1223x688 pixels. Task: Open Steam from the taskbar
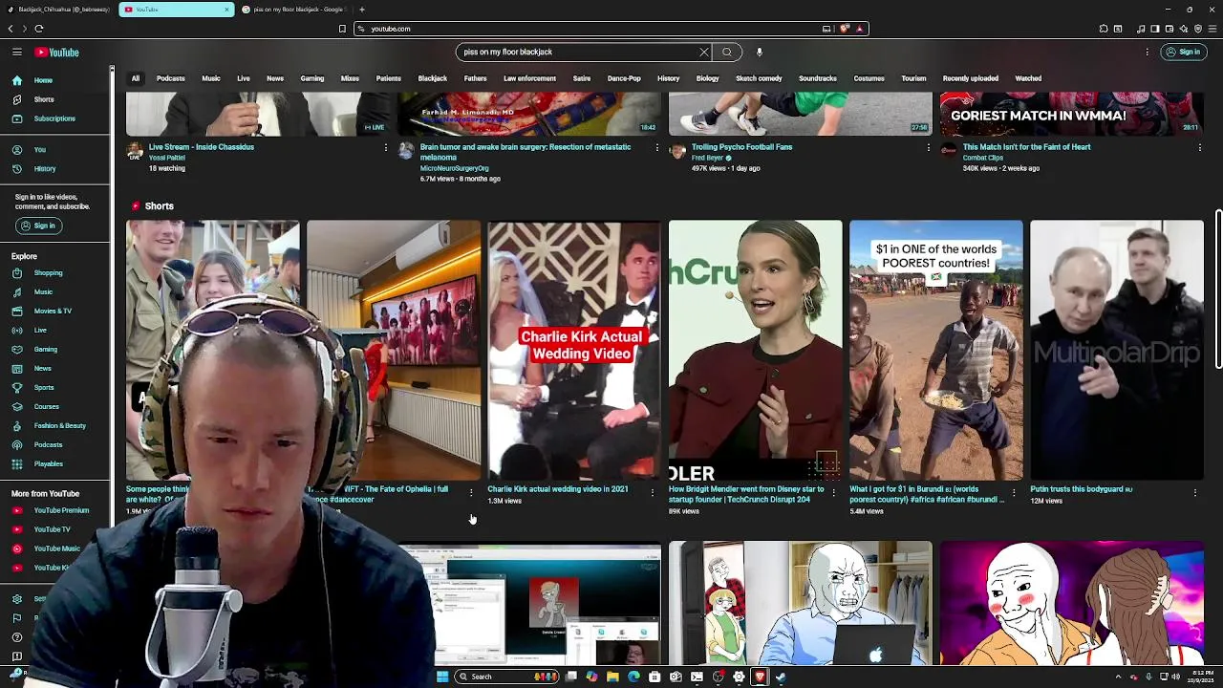click(781, 677)
